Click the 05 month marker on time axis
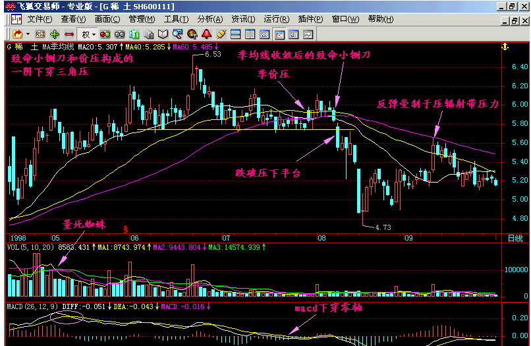531x346 pixels. (x=55, y=238)
